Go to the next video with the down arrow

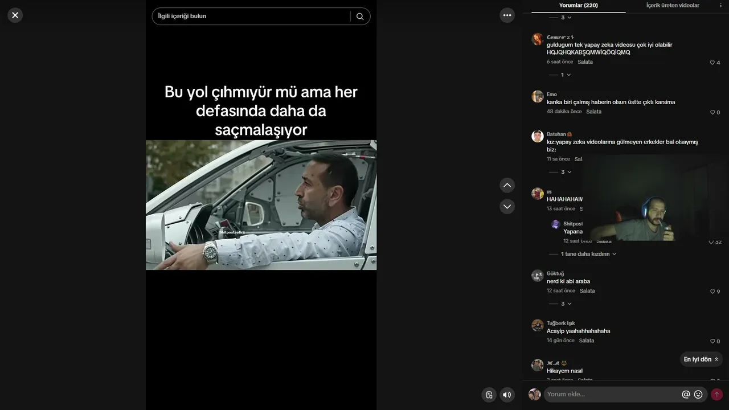click(507, 206)
